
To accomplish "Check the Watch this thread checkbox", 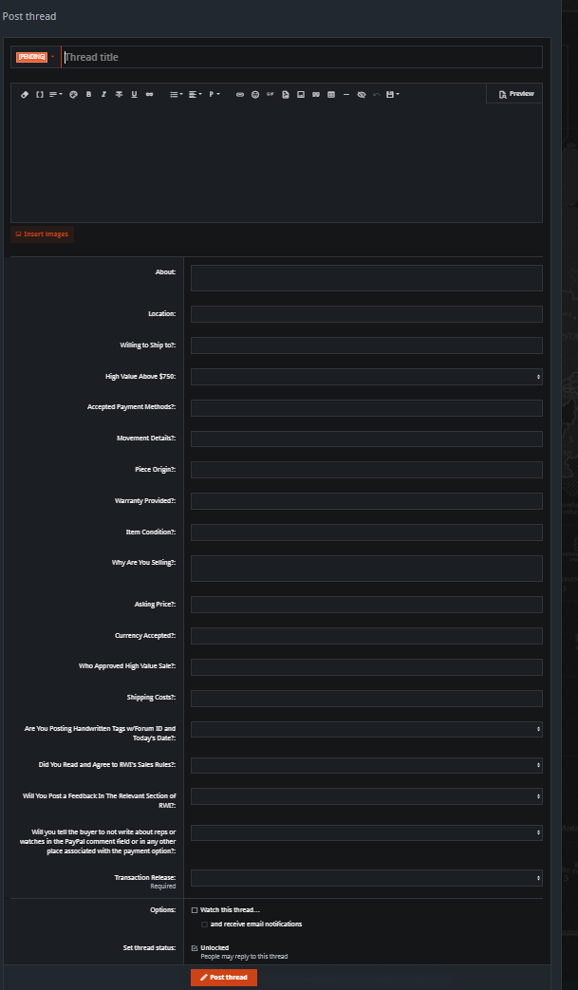I will [x=195, y=910].
